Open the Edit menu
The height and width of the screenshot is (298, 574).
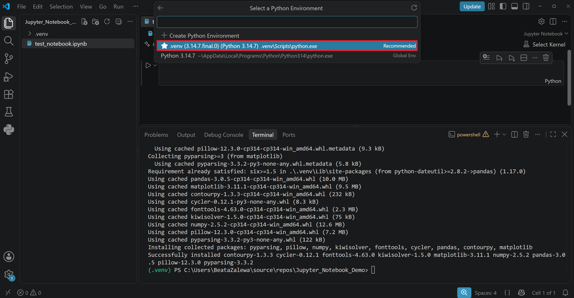(38, 6)
